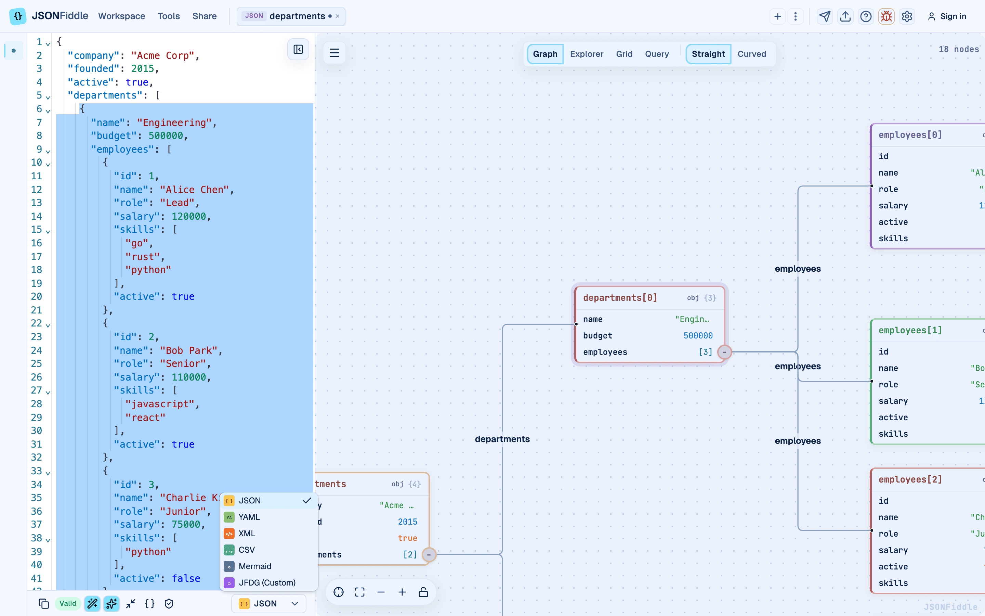Click the zoom in plus control
985x616 pixels.
point(402,592)
